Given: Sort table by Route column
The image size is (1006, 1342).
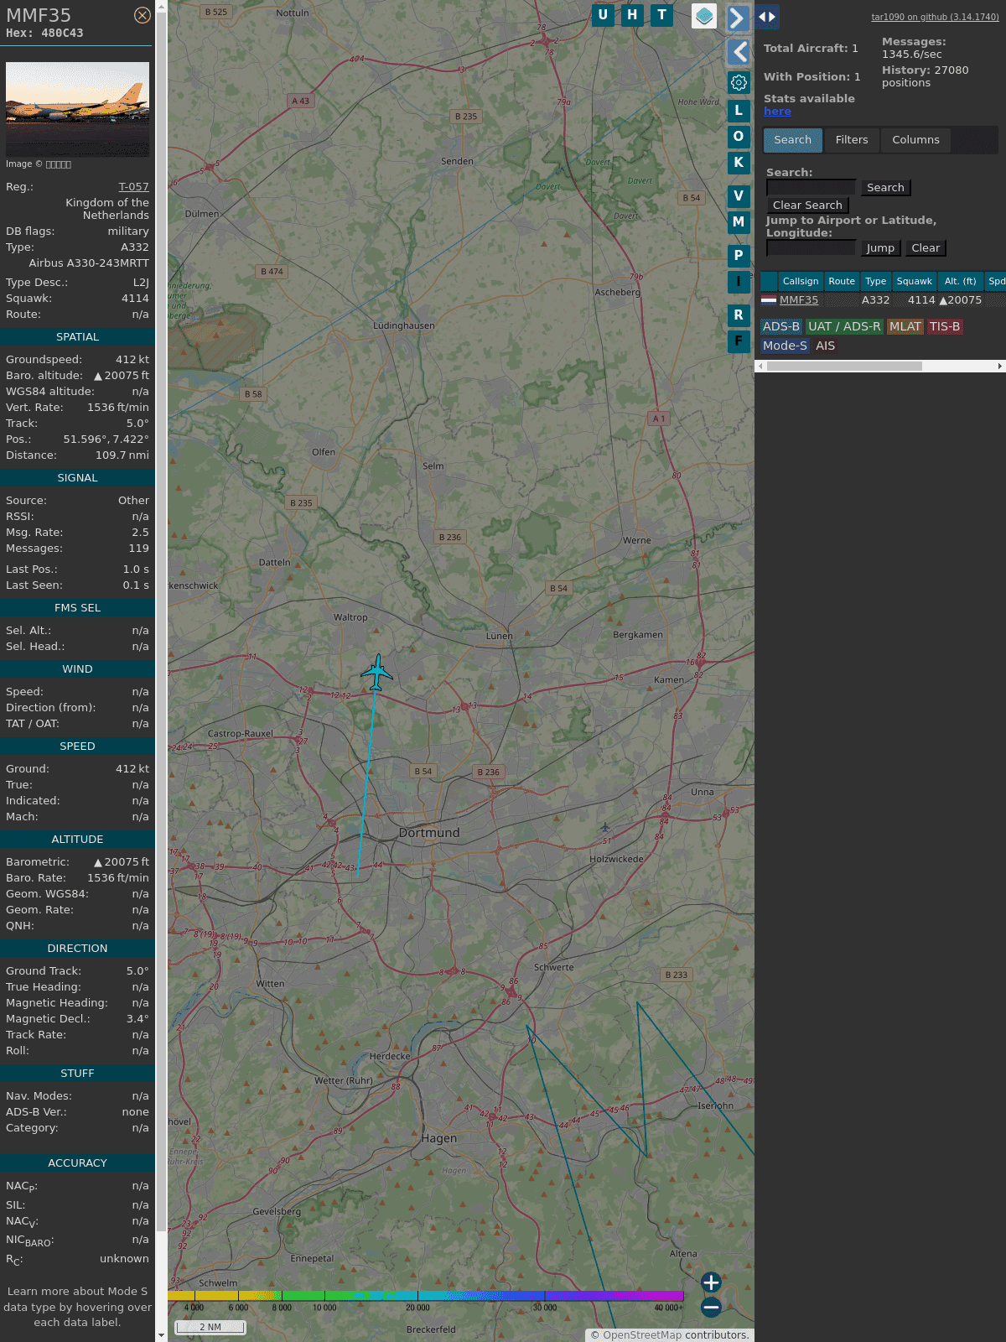Looking at the screenshot, I should (x=842, y=282).
